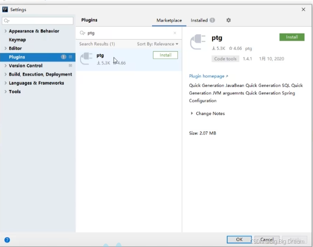Click the Size: 2.07 MB text
Image resolution: width=313 pixels, height=247 pixels.
tap(203, 133)
